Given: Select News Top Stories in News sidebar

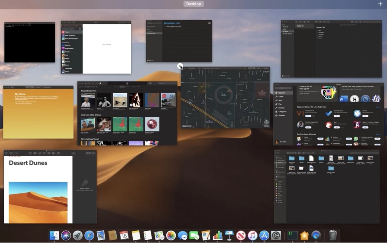Looking at the screenshot, I should click(x=72, y=35).
